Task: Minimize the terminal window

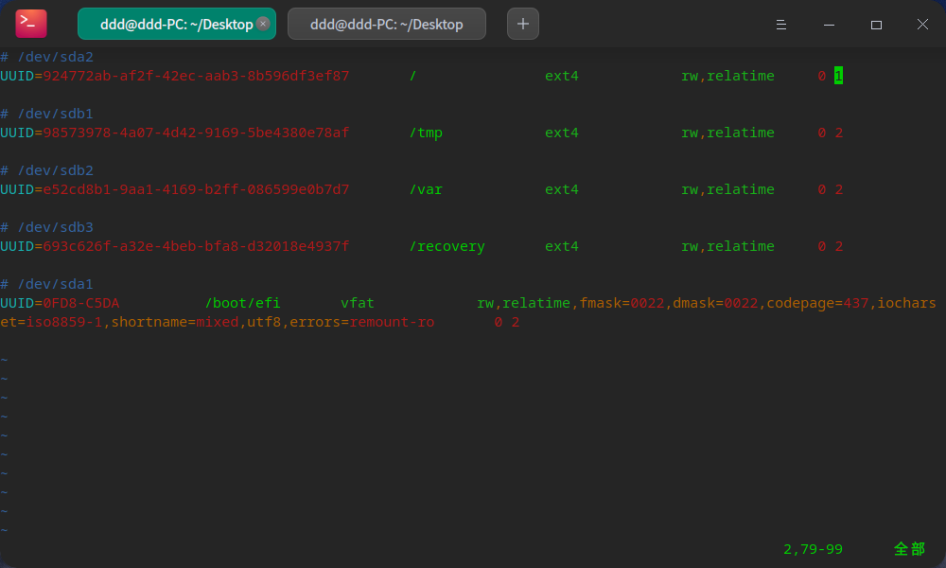Action: [x=829, y=25]
